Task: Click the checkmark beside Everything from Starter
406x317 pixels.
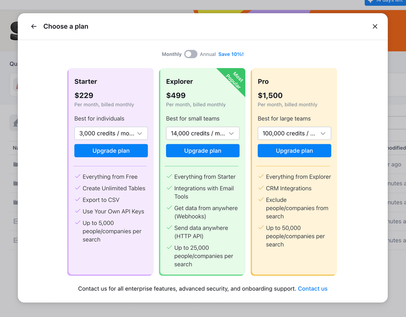Action: [x=169, y=177]
